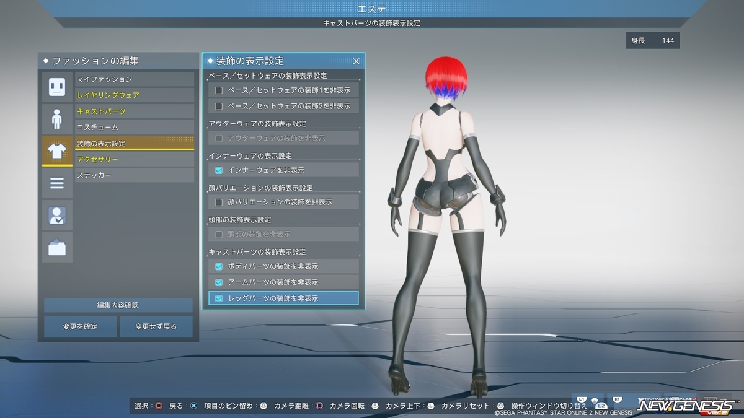This screenshot has height=418, width=744.
Task: Select コスチューム menu item
Action: click(135, 128)
